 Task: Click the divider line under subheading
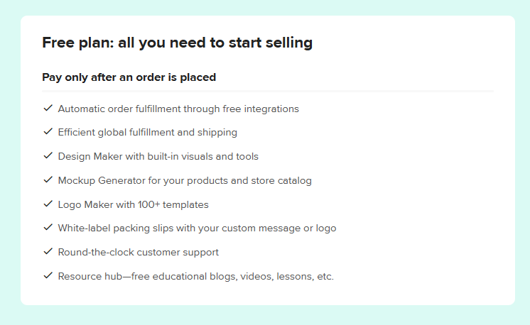pos(268,91)
